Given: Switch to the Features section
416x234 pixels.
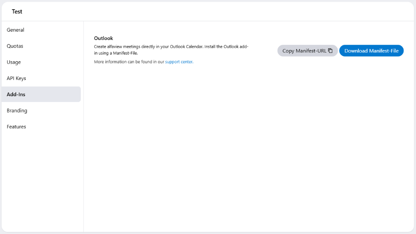Looking at the screenshot, I should point(41,127).
